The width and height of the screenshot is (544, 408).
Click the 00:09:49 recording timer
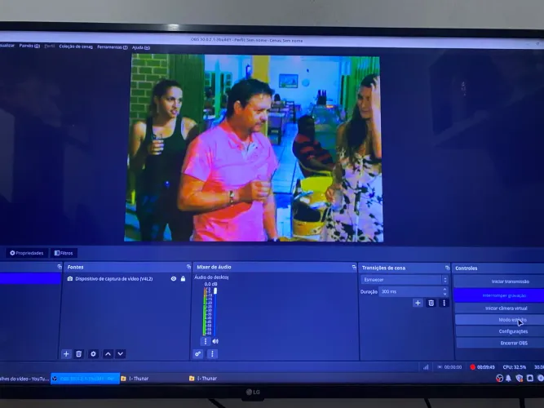486,367
